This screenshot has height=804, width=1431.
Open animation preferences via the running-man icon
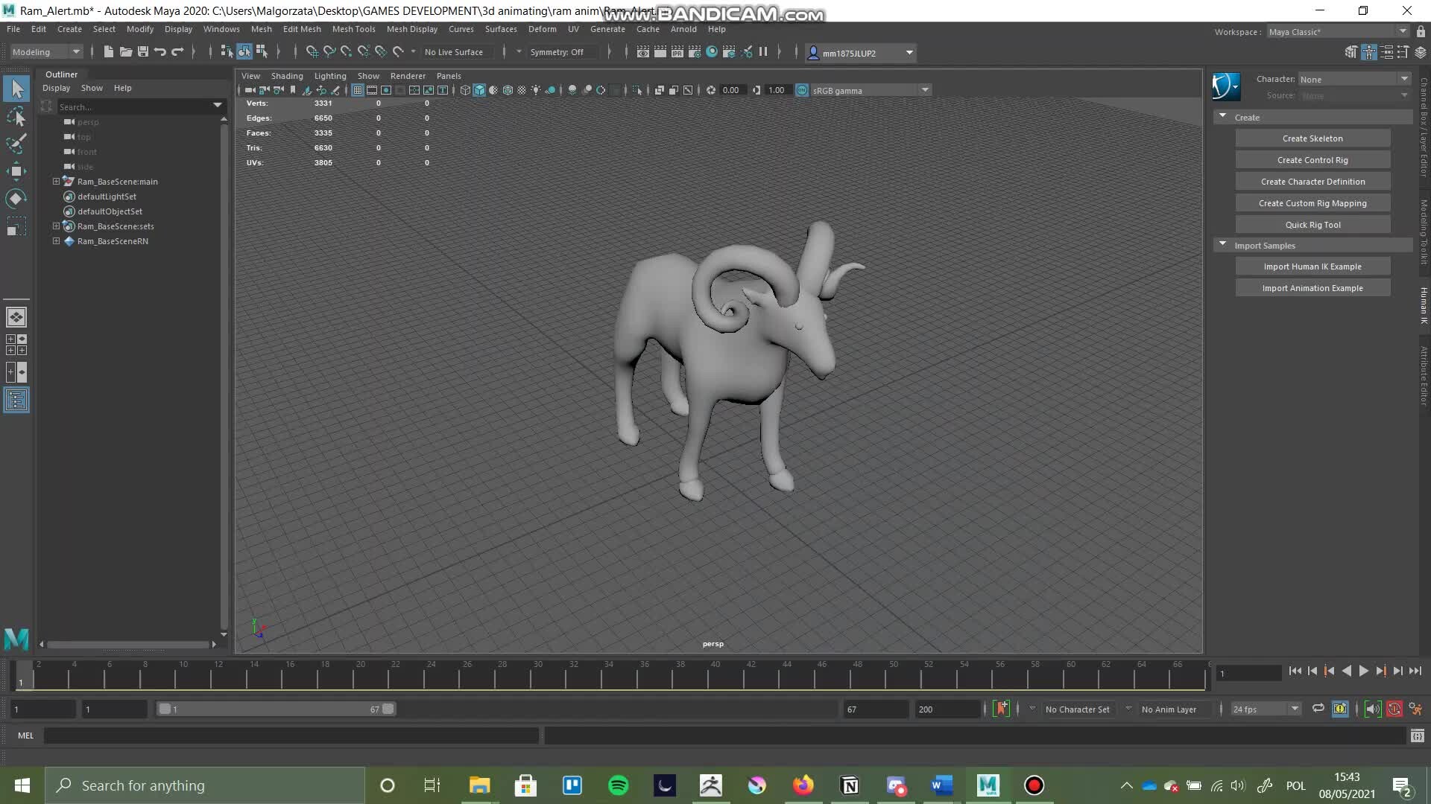coord(1415,709)
